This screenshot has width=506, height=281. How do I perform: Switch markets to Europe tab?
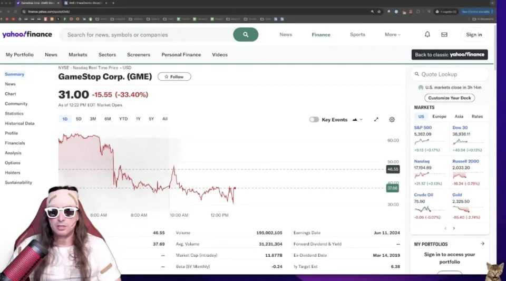[439, 117]
